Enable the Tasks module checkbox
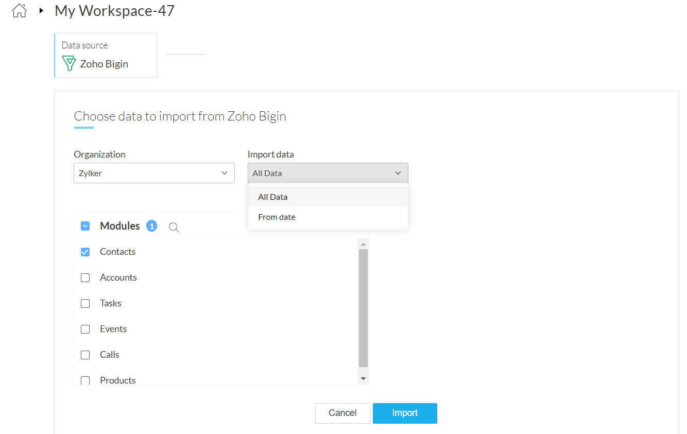The height and width of the screenshot is (434, 687). coord(85,303)
